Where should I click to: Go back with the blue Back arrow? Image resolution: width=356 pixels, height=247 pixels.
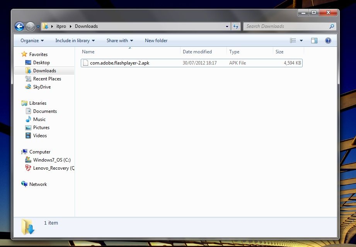click(x=20, y=26)
